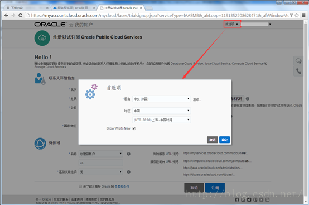This screenshot has height=205, width=309.
Task: Click the browser forward arrow
Action: (13, 15)
